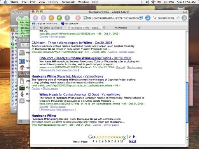
Task: Reload page with green refresh button
Action: pos(59,18)
